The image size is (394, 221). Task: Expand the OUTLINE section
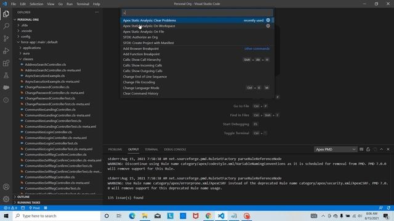(x=23, y=197)
